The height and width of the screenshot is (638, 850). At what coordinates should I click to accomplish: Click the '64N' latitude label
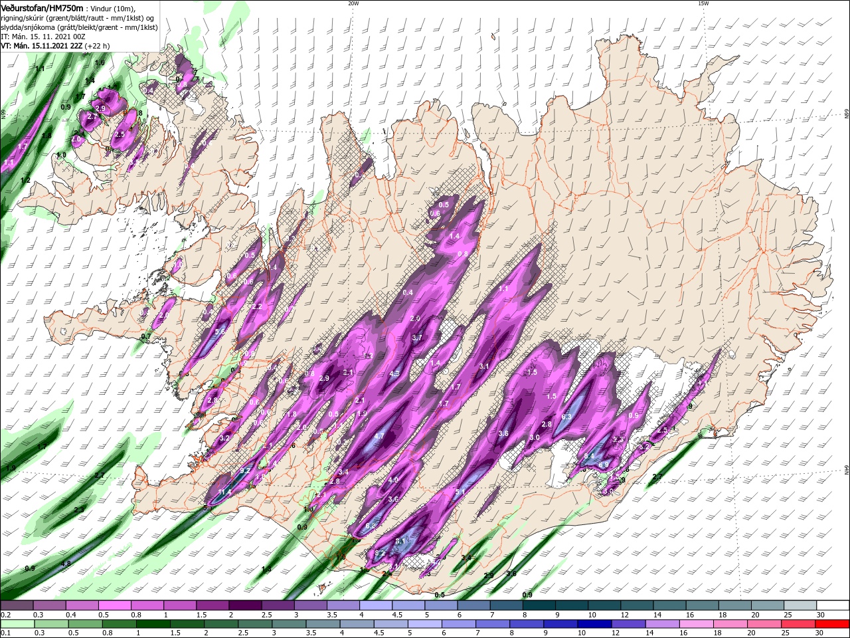[x=847, y=469]
